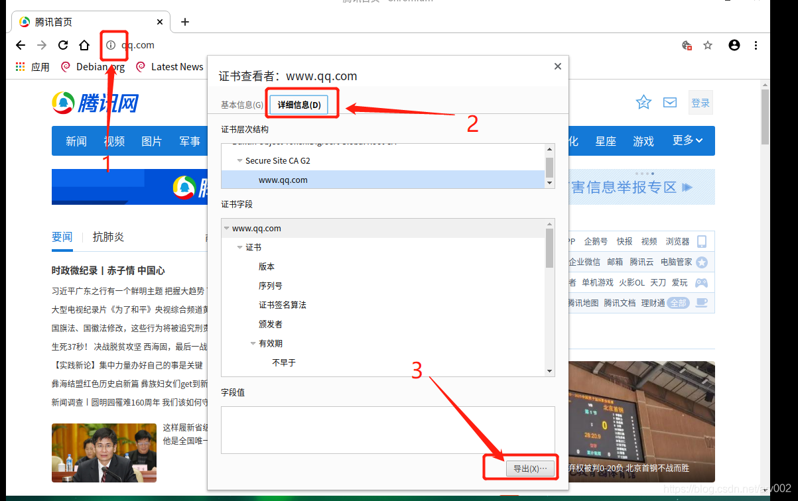Collapse the 有效期 node
Viewport: 798px width, 501px height.
click(253, 343)
